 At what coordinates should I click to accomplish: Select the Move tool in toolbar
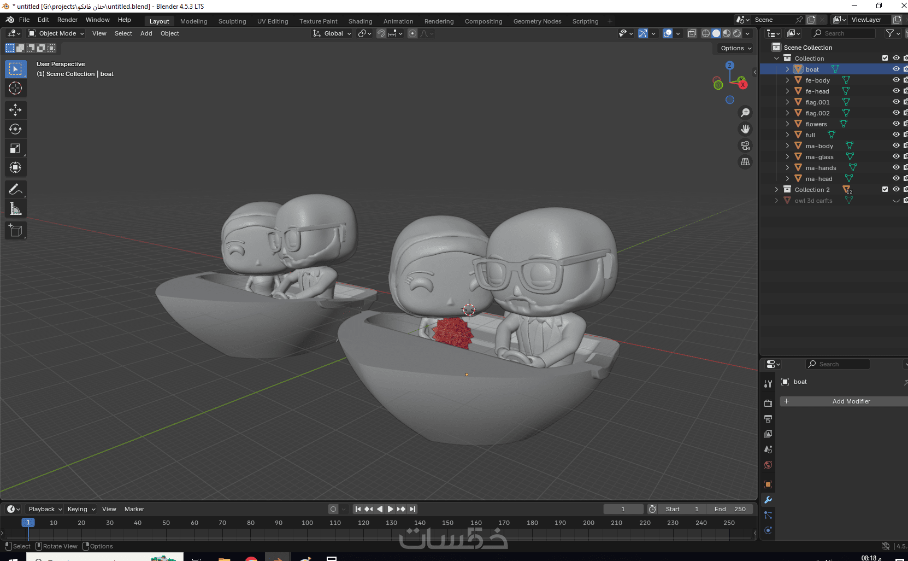point(15,110)
